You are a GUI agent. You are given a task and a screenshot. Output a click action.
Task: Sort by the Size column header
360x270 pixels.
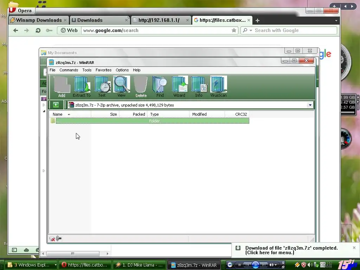coord(105,114)
